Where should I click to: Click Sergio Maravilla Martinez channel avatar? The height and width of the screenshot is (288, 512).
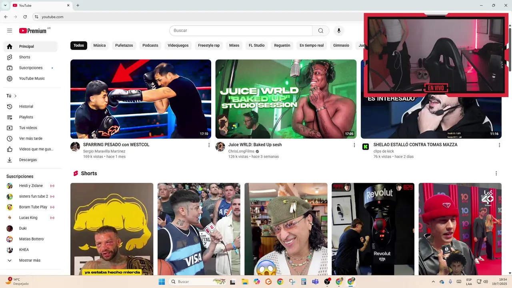(x=75, y=147)
